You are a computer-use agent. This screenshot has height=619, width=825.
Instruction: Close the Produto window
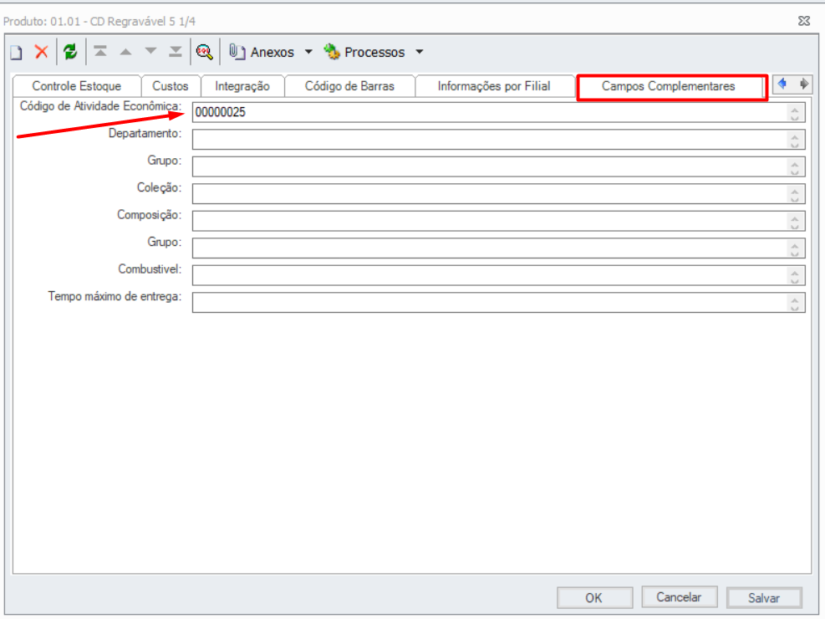804,21
